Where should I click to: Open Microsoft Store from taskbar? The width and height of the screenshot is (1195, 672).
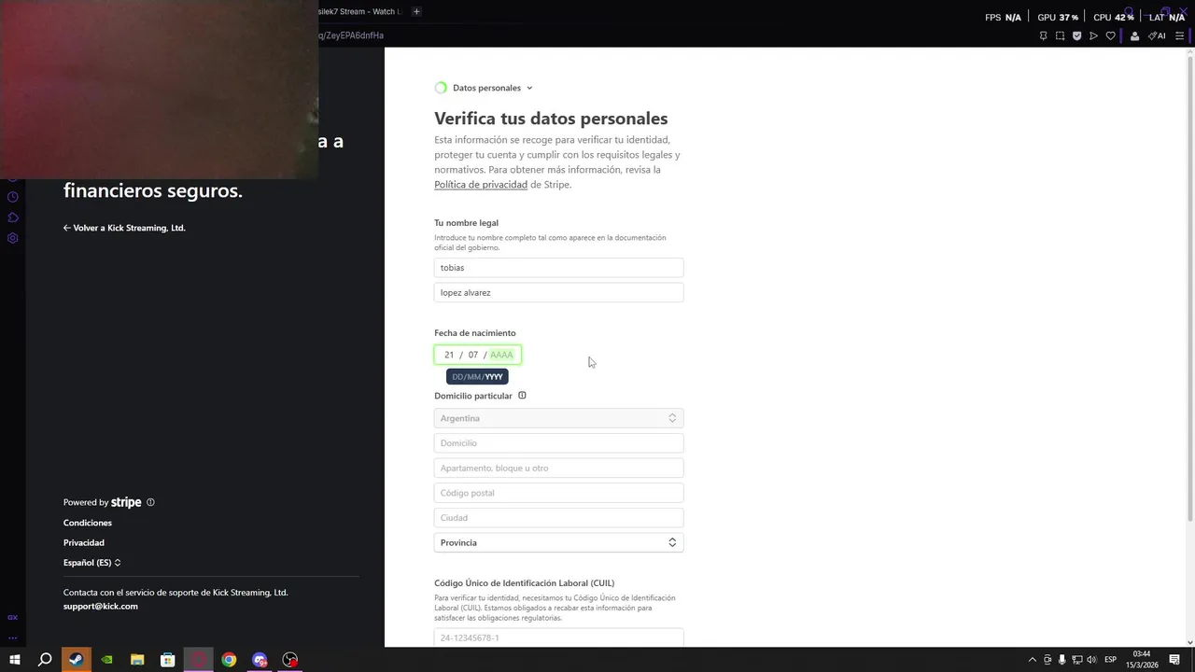point(168,660)
